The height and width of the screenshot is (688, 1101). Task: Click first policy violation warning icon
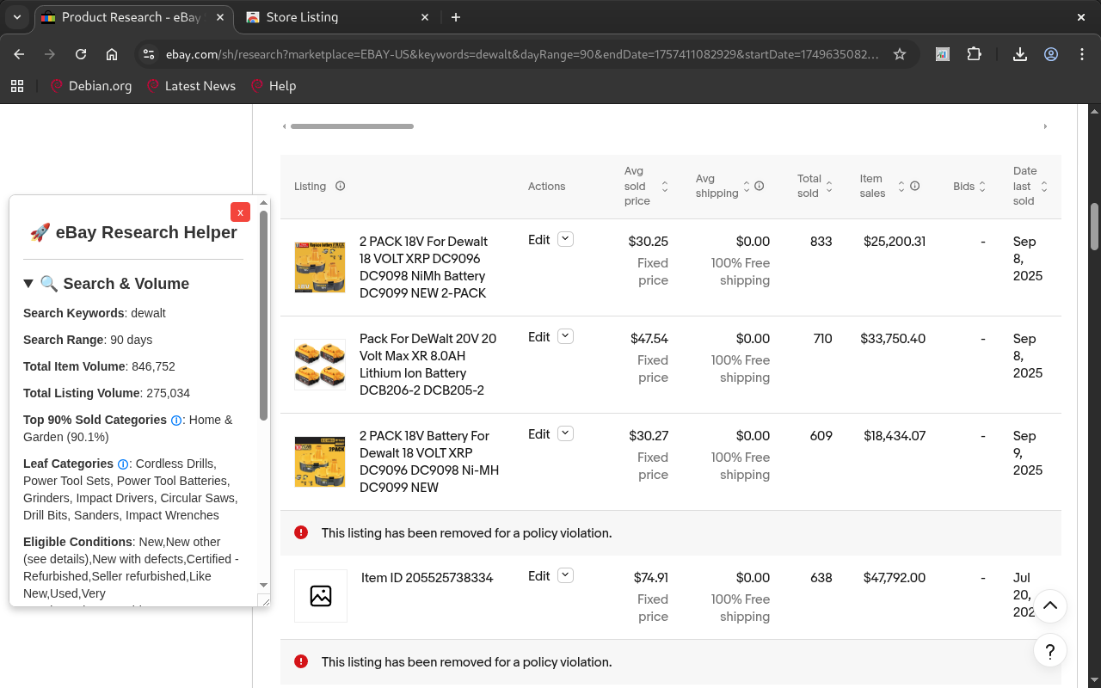pyautogui.click(x=301, y=532)
